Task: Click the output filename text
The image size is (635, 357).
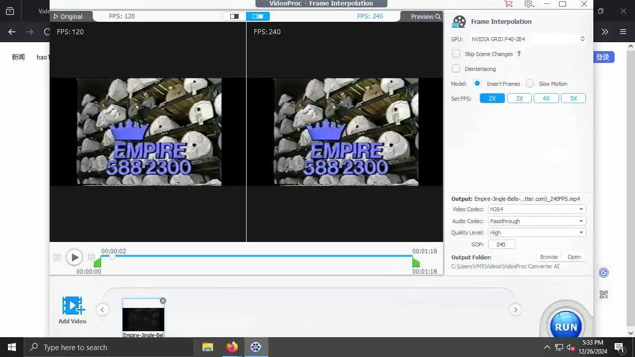Action: [527, 199]
